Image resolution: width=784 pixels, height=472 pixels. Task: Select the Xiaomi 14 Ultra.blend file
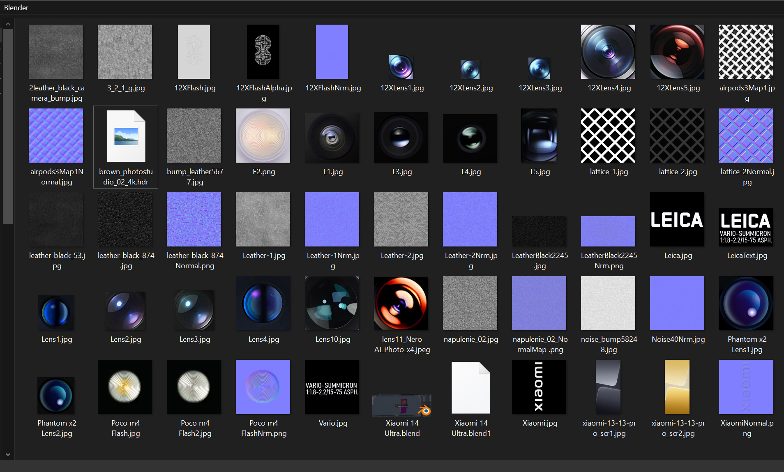[x=401, y=405]
